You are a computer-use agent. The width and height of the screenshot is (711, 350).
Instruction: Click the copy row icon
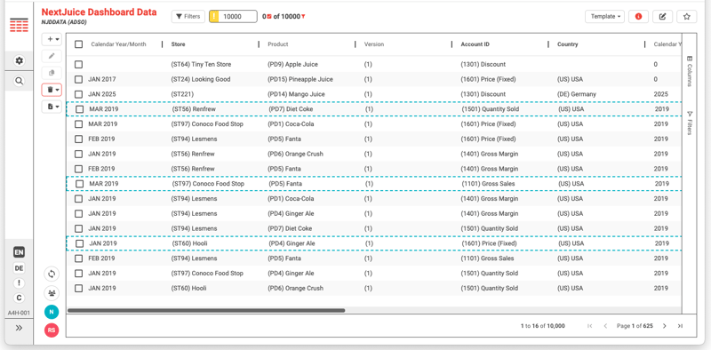pyautogui.click(x=52, y=73)
